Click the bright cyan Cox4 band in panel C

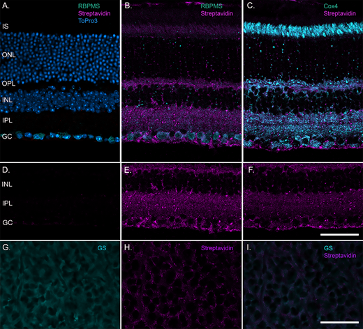coord(303,30)
